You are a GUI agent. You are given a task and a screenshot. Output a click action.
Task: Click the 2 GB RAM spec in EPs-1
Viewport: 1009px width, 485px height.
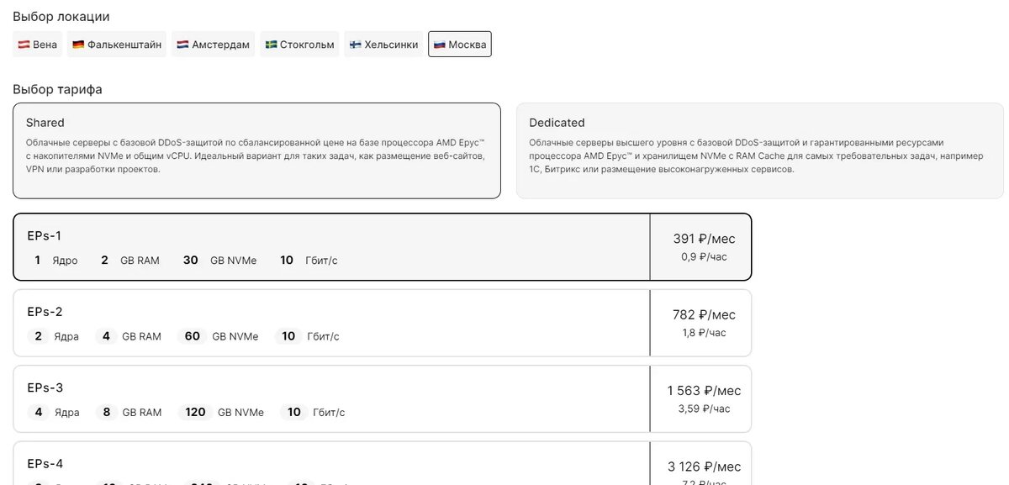click(128, 261)
